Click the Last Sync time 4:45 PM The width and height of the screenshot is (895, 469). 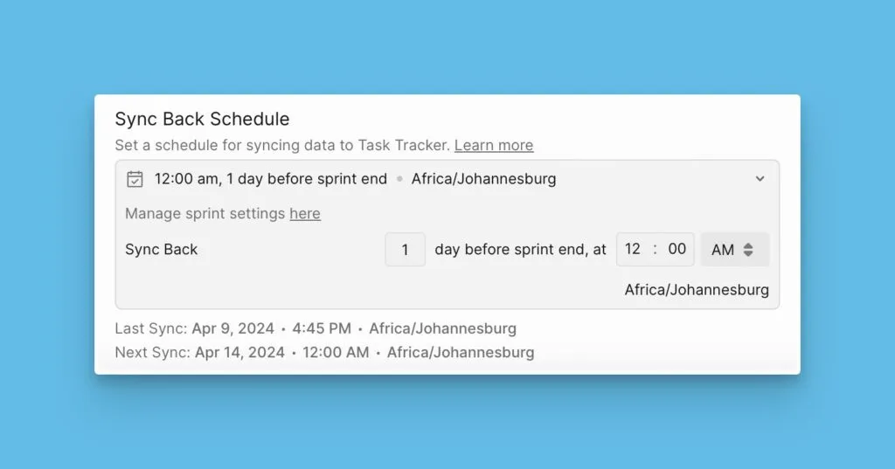[322, 329]
